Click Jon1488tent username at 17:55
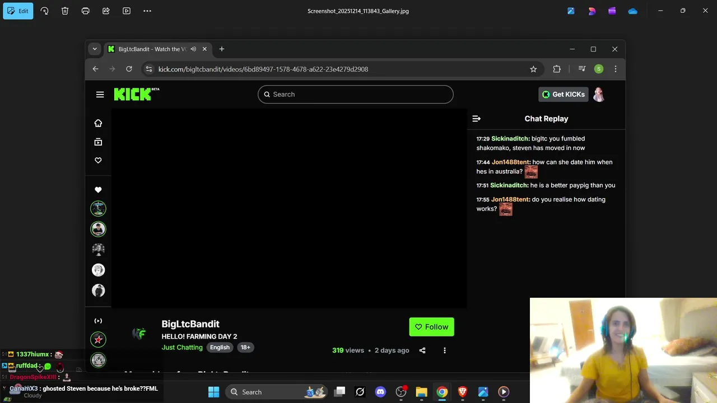The width and height of the screenshot is (717, 403). click(510, 199)
